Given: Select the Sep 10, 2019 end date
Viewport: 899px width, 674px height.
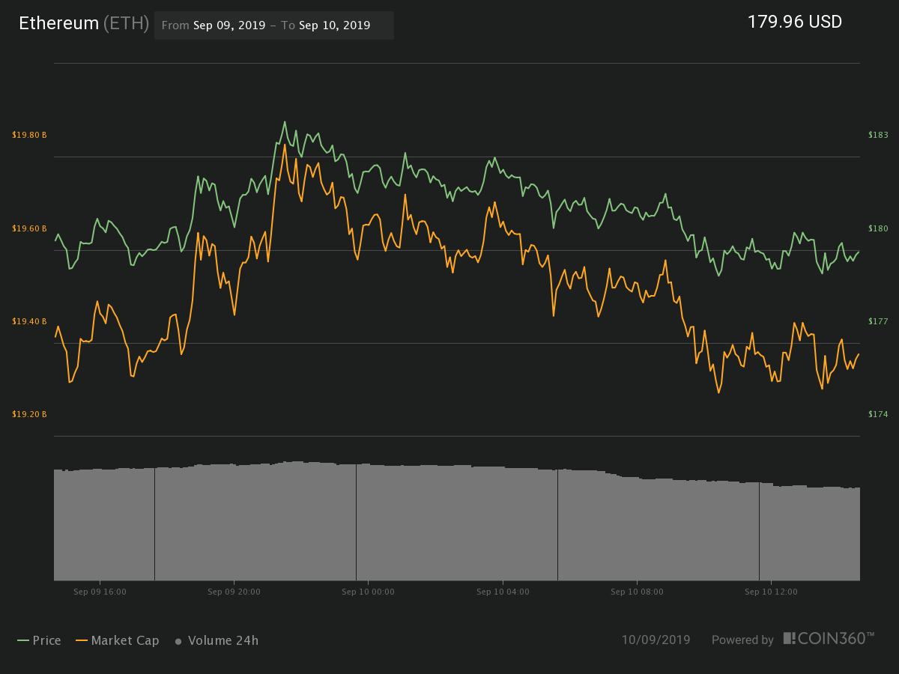Looking at the screenshot, I should tap(334, 25).
